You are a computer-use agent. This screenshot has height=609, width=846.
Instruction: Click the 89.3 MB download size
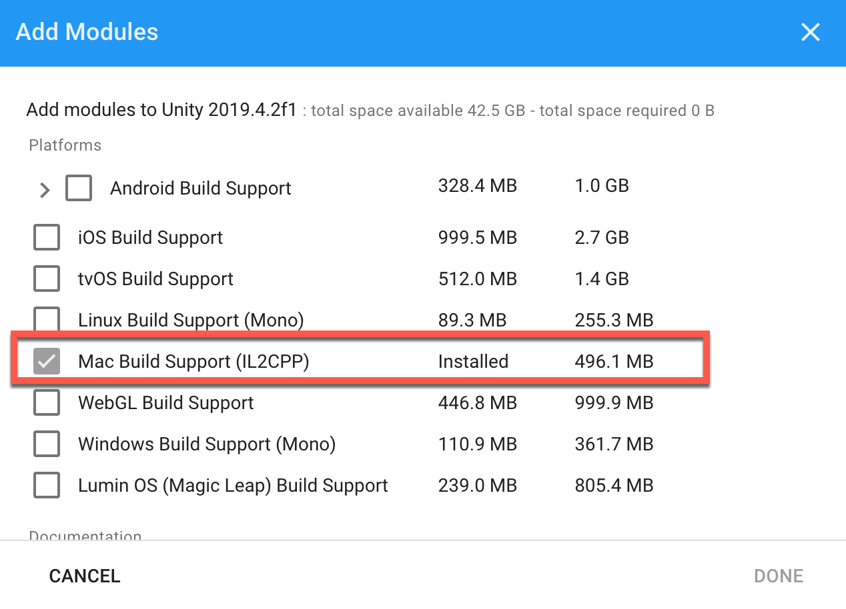coord(472,320)
